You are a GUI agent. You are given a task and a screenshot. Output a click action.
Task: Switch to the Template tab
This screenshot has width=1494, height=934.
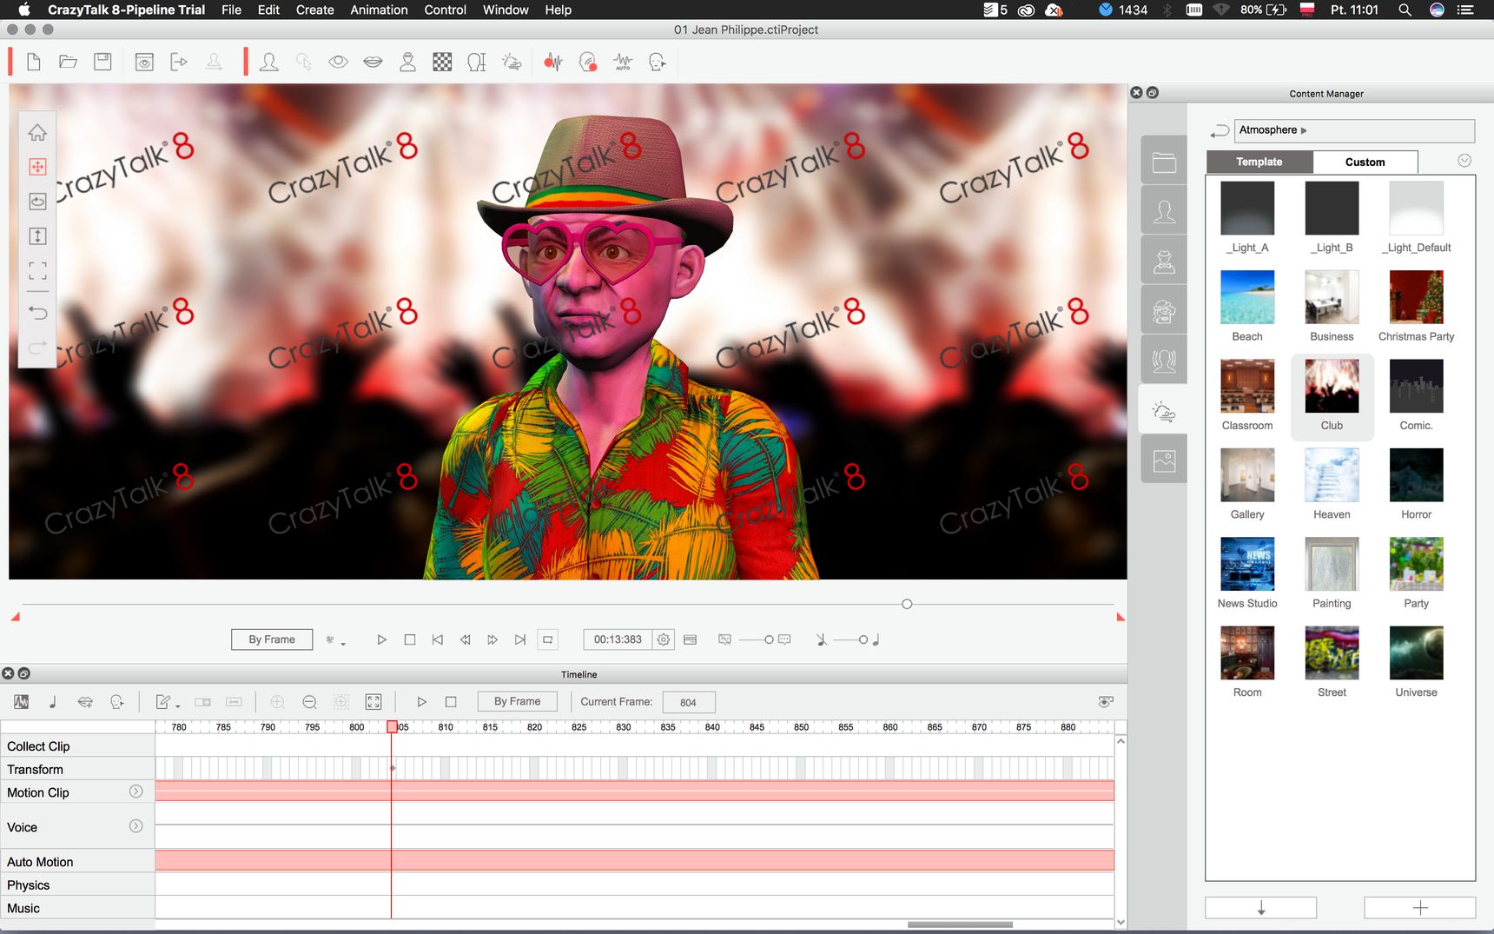click(x=1259, y=162)
